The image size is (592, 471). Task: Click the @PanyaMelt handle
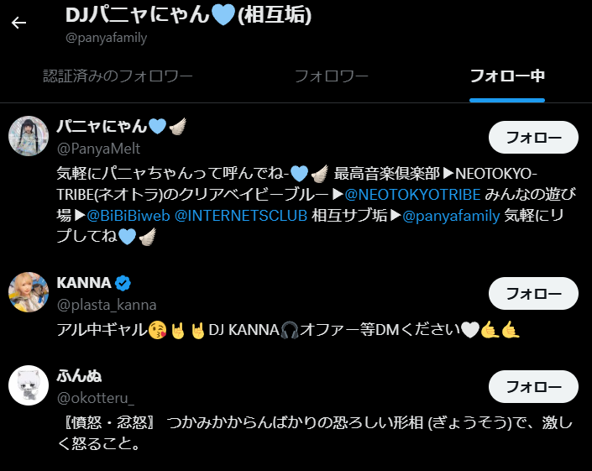point(98,149)
